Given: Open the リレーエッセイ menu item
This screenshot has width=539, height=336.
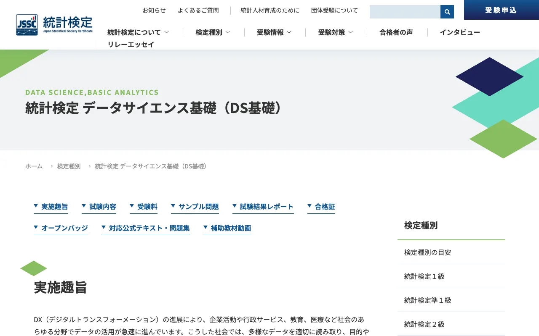Looking at the screenshot, I should (131, 45).
